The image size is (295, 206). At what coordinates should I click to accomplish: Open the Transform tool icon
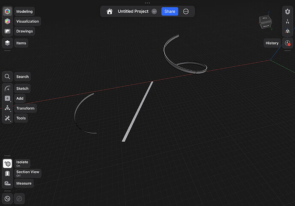(7, 108)
